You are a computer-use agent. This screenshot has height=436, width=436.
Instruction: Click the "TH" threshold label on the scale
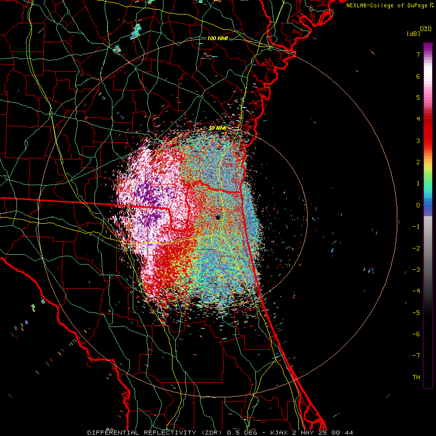coord(416,377)
